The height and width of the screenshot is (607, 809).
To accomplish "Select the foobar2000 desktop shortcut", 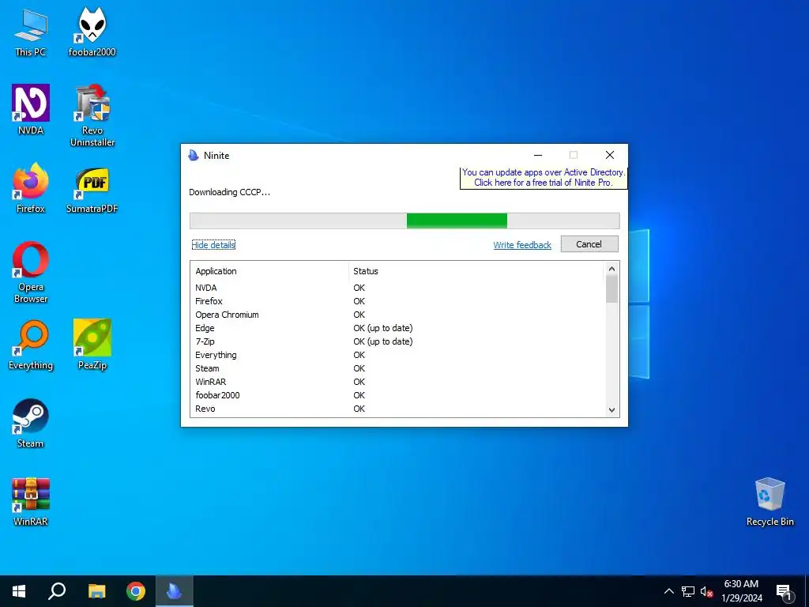I will click(92, 32).
